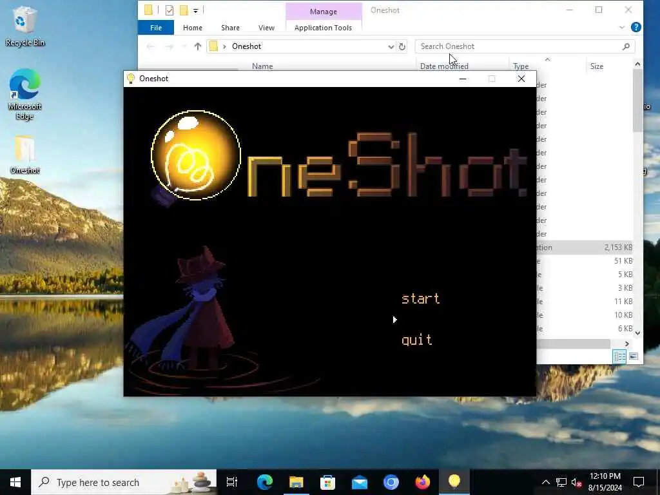This screenshot has height=495, width=660.
Task: Click the taskbar search box
Action: [124, 482]
